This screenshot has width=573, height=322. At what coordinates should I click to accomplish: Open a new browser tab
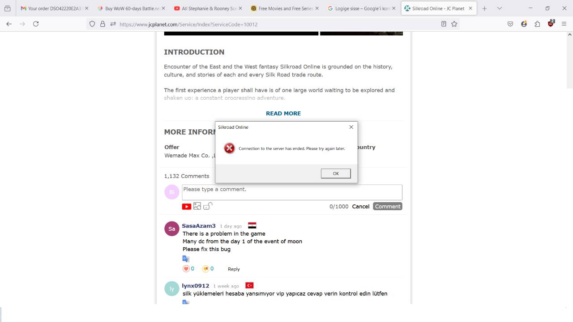pos(484,8)
